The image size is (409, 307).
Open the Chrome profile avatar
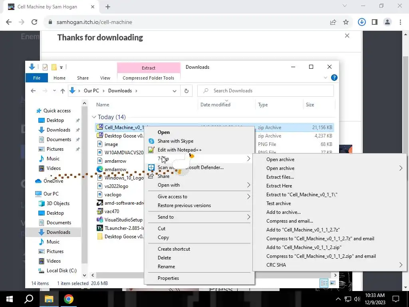click(x=387, y=22)
